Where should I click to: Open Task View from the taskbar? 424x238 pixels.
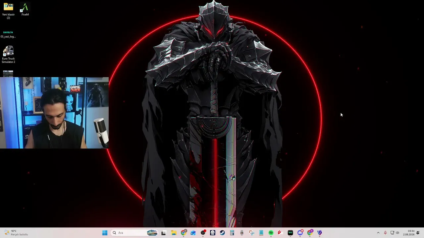pyautogui.click(x=163, y=233)
